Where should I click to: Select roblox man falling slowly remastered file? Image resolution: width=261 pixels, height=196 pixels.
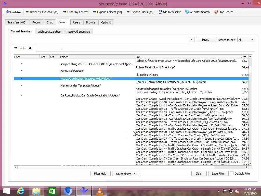(174, 92)
